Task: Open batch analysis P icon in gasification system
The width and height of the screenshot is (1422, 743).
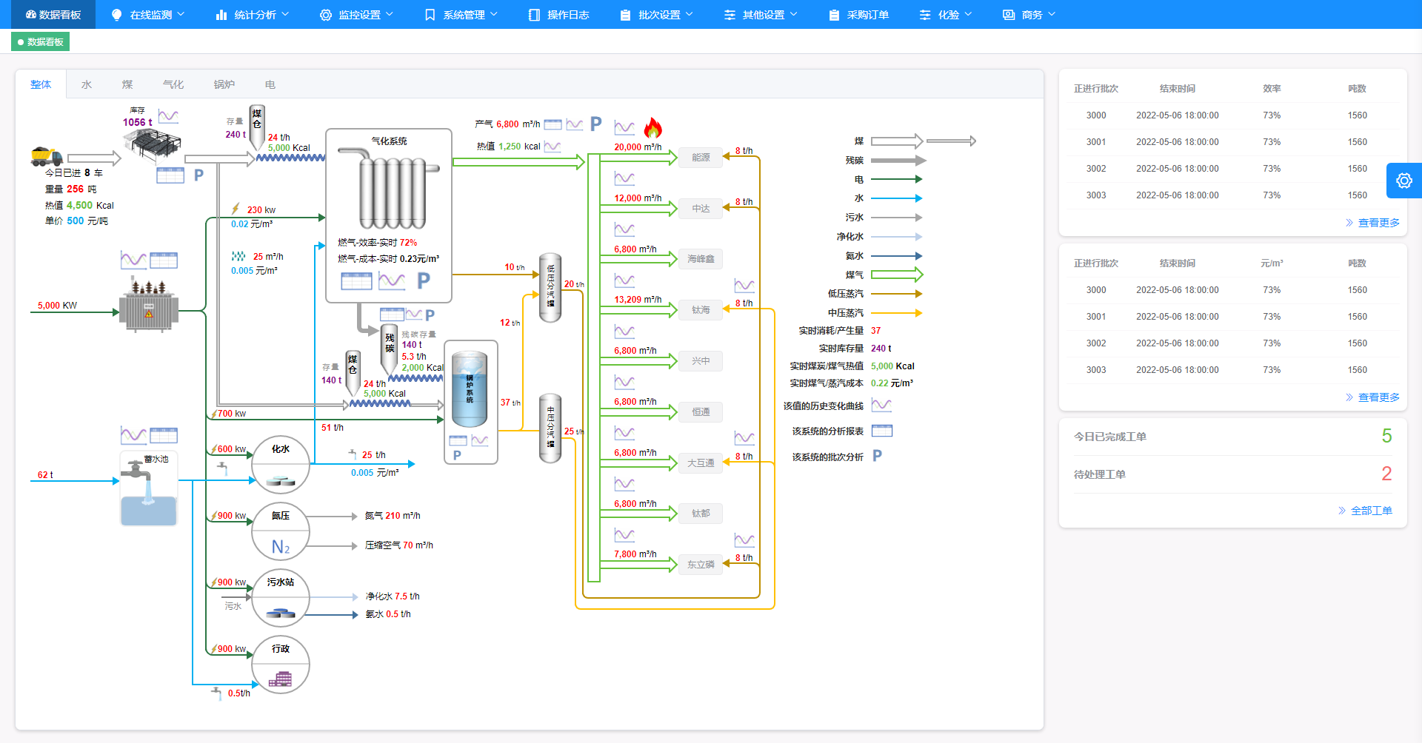Action: [x=424, y=281]
